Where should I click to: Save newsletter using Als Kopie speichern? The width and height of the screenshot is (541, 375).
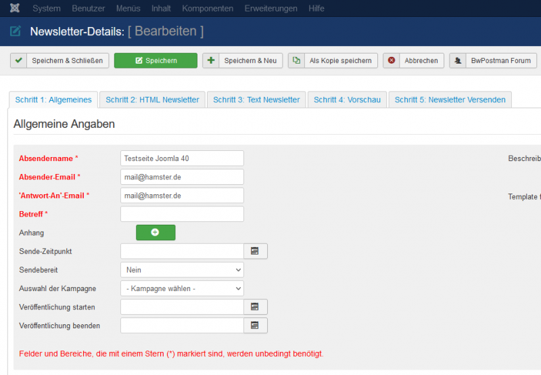point(333,61)
